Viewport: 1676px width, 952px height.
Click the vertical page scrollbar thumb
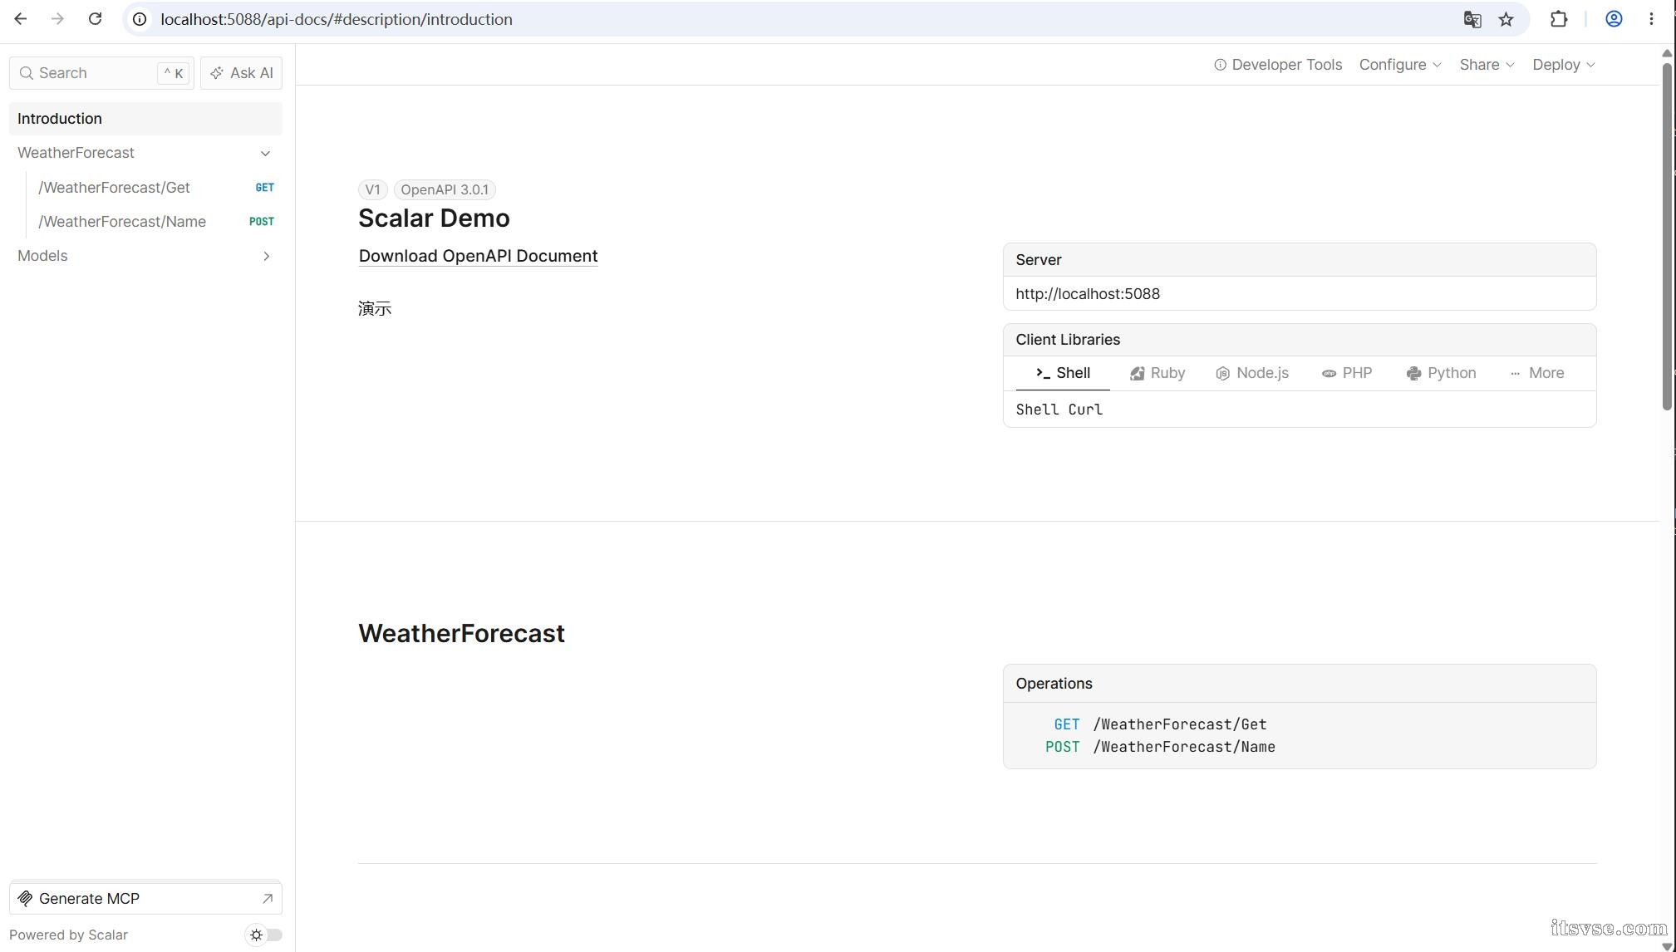tap(1667, 235)
